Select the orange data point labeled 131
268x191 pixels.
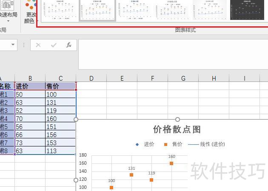[x=131, y=175]
